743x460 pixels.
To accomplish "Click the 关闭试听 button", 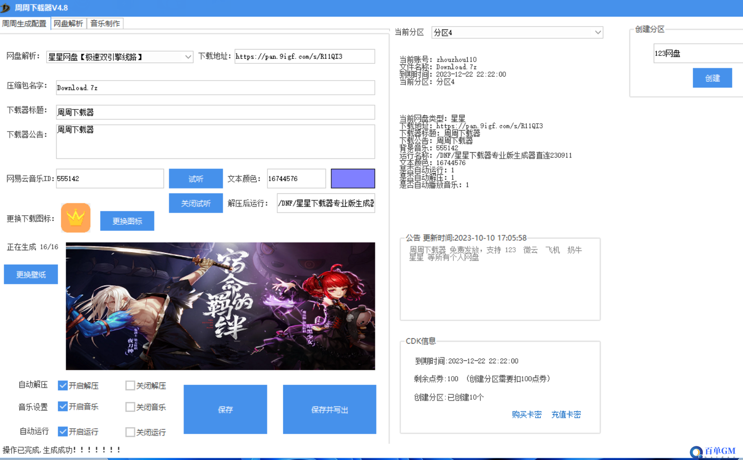I will tap(196, 203).
